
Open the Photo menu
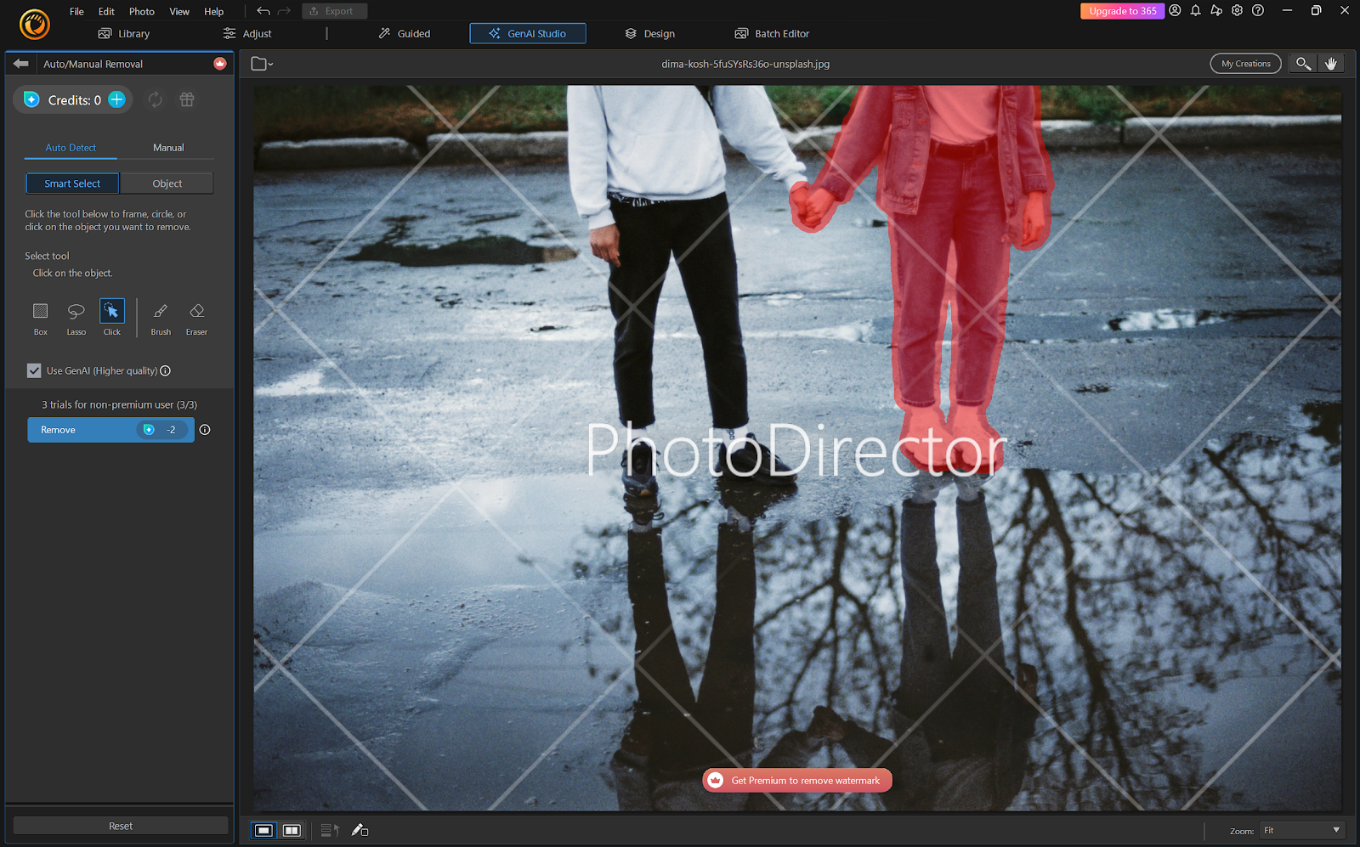click(141, 11)
